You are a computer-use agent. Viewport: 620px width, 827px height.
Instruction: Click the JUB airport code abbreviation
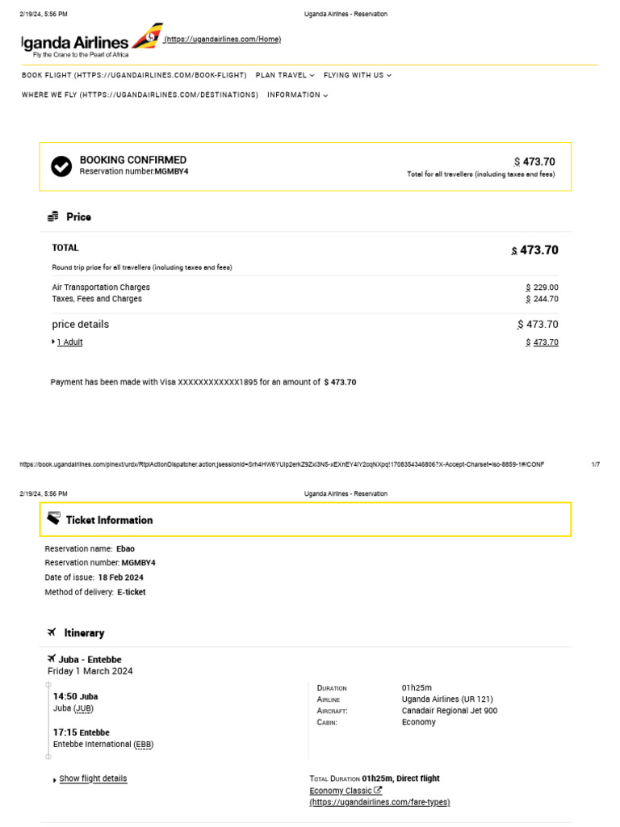click(x=84, y=708)
